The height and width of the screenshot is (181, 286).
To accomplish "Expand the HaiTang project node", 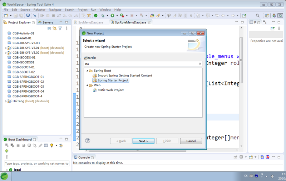I will [x=6, y=101].
